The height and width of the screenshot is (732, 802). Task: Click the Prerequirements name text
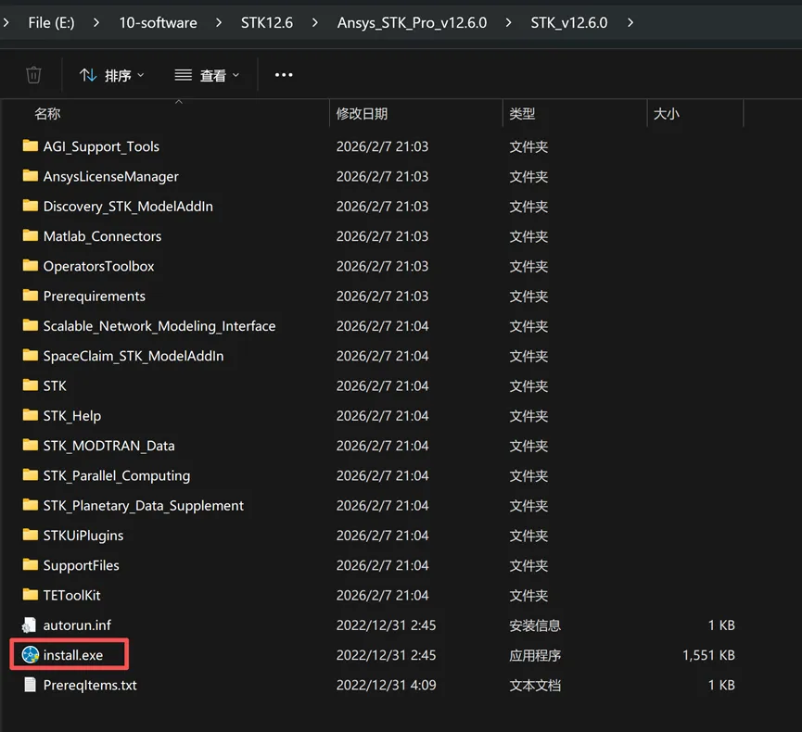tap(95, 297)
